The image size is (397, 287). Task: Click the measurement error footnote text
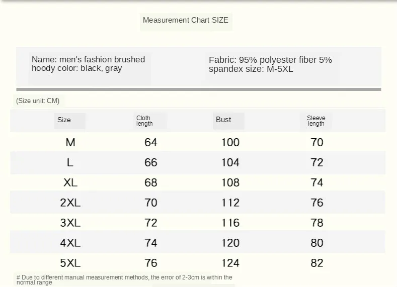coord(124,279)
